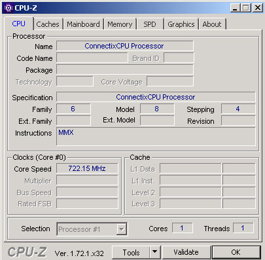Click the Validate button
Viewport: 265px width, 260px height.
[186, 252]
